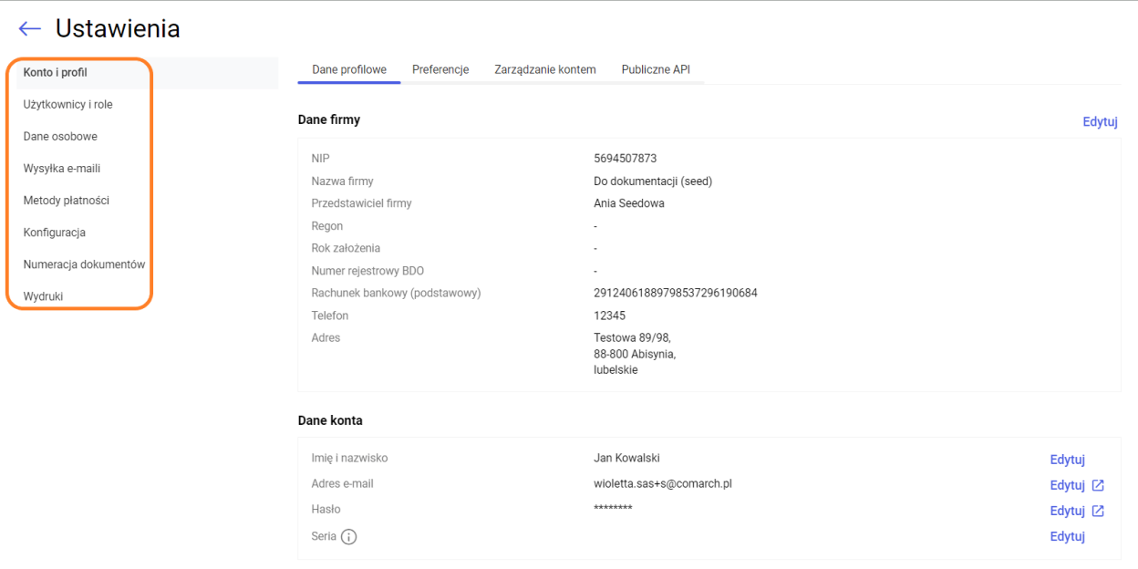Image resolution: width=1138 pixels, height=569 pixels.
Task: Go to Dane osobowe section
Action: (60, 137)
